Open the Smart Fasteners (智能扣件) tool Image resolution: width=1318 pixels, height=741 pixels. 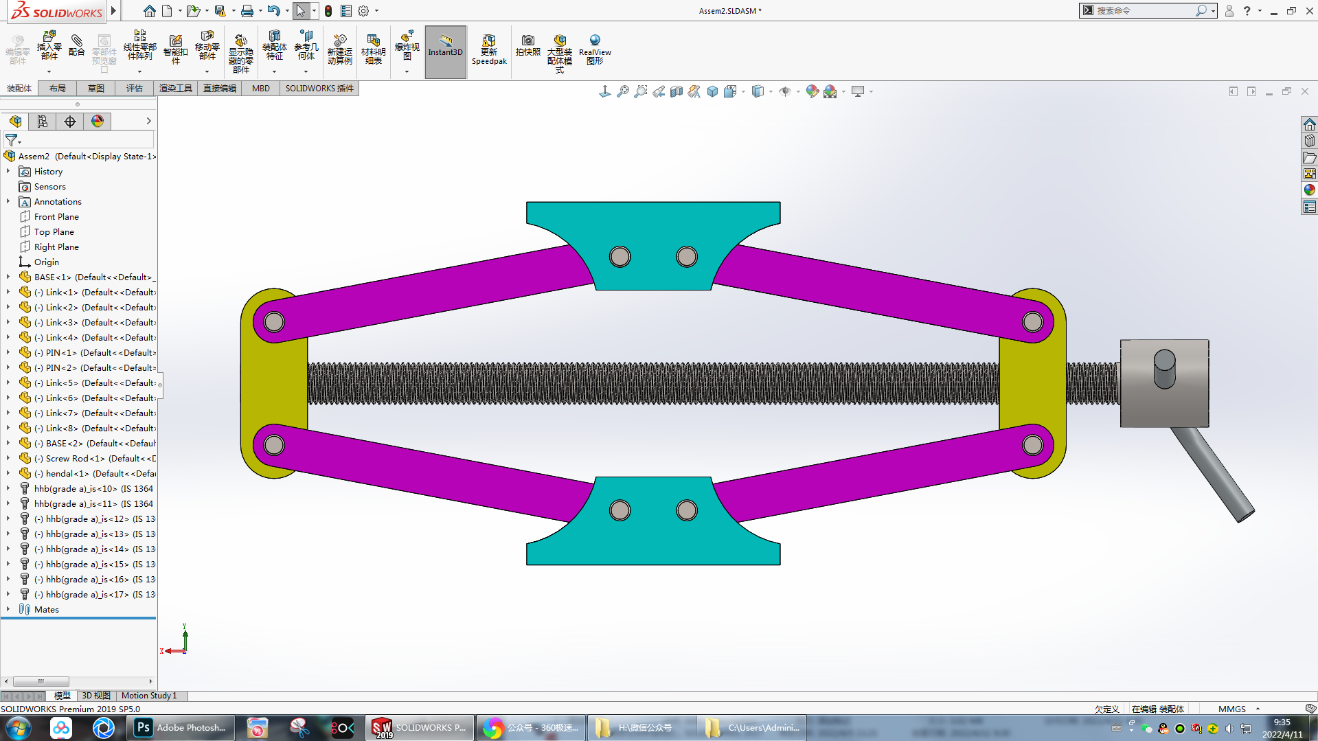[175, 49]
